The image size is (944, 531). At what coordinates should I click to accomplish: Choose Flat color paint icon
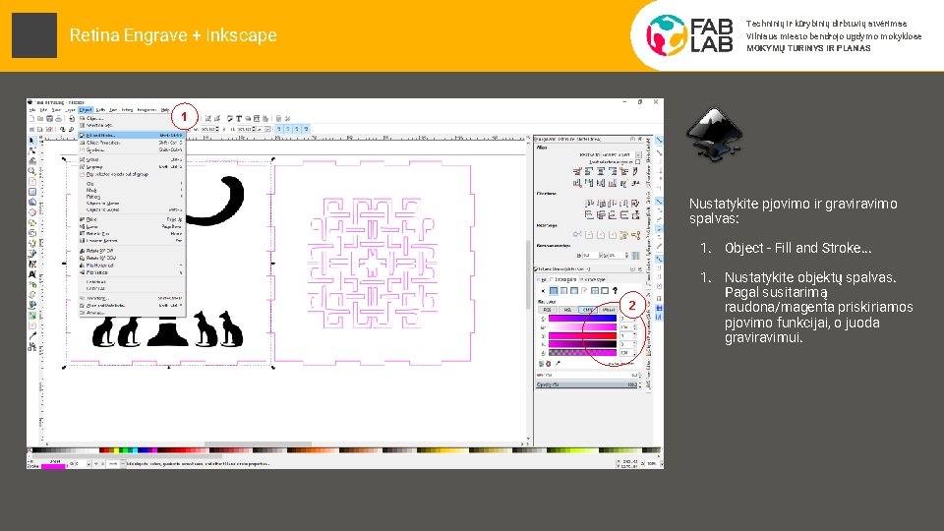pos(554,291)
